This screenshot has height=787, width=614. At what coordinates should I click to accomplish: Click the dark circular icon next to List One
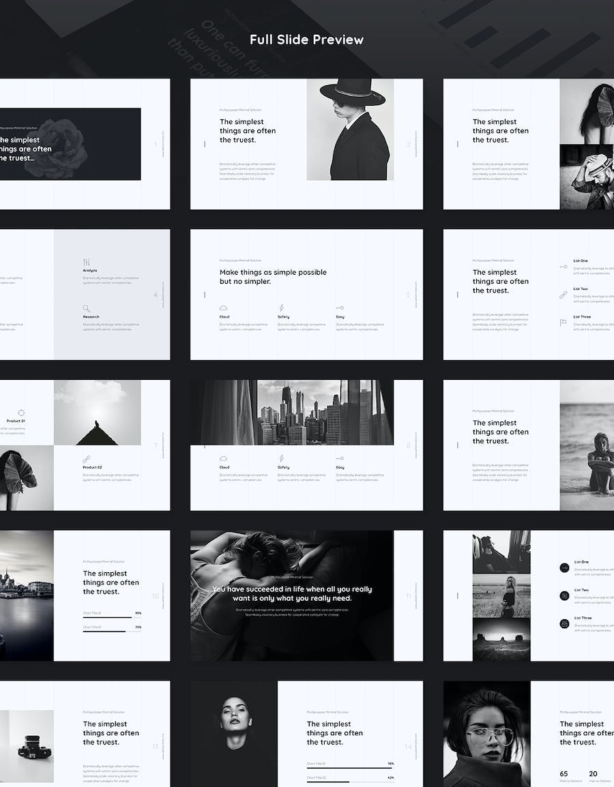pyautogui.click(x=564, y=567)
